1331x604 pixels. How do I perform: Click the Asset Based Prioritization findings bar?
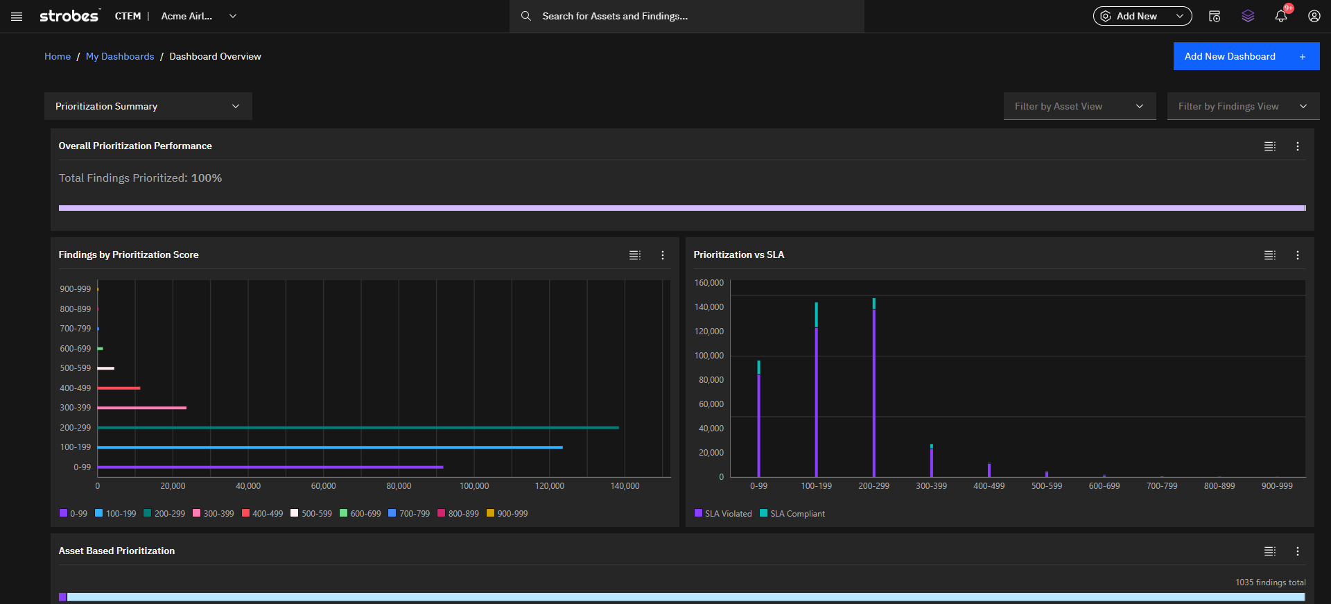(x=682, y=597)
